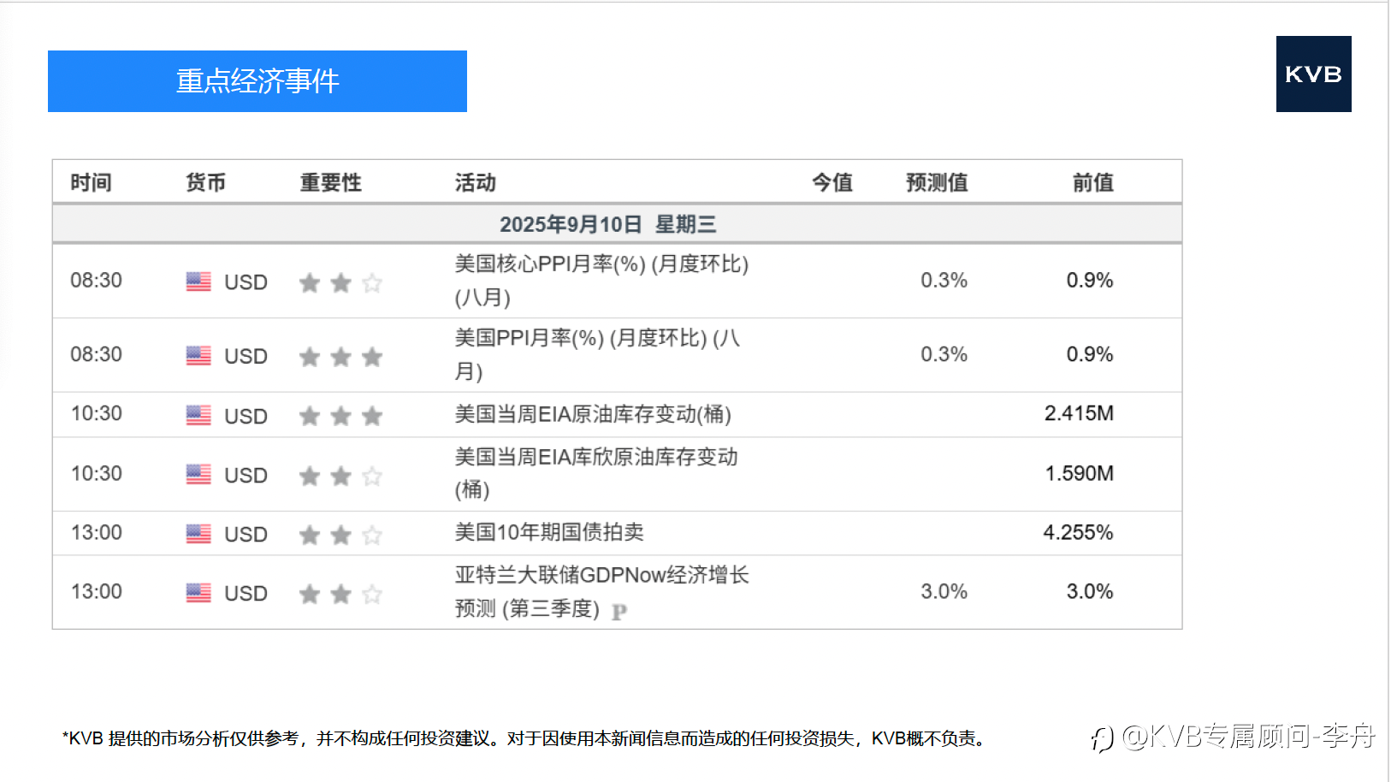Click the event 美国当周EIA原油库存变动(桶)
Image resolution: width=1391 pixels, height=782 pixels.
click(x=593, y=414)
